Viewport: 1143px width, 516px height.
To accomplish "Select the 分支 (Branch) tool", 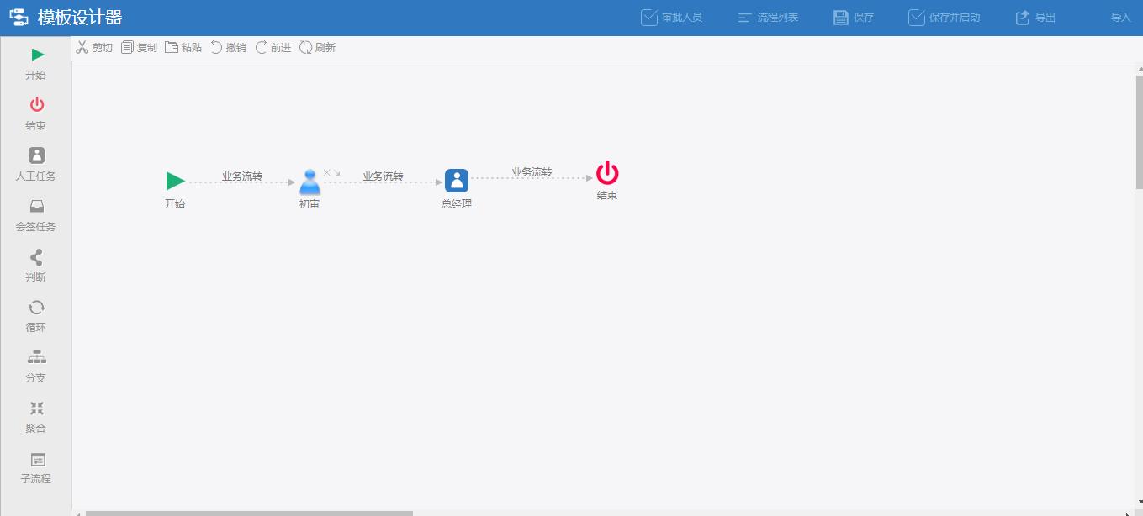I will pos(35,366).
